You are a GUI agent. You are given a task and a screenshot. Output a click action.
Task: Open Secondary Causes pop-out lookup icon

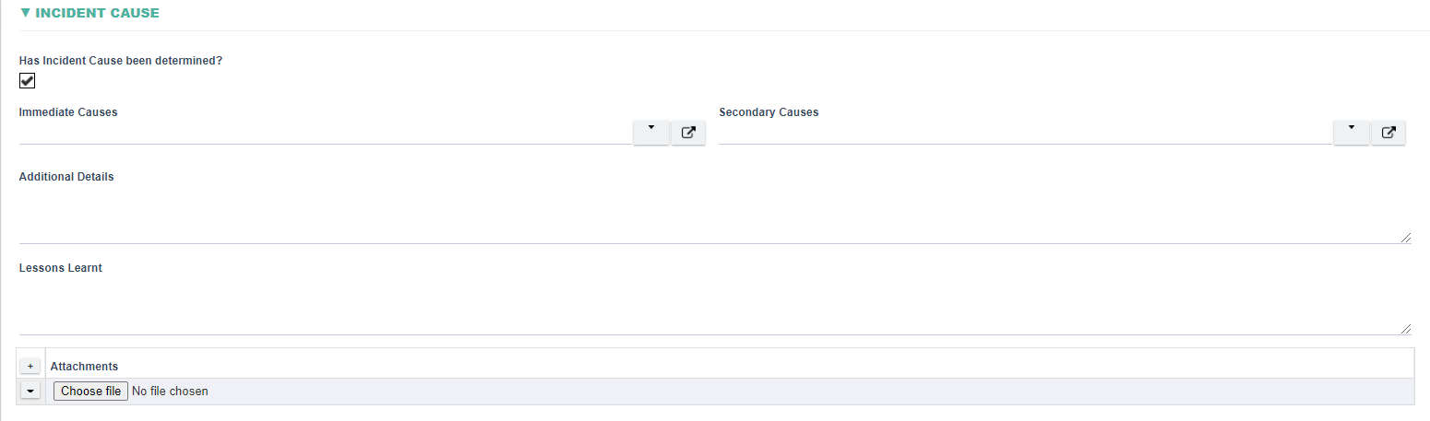pyautogui.click(x=1388, y=133)
